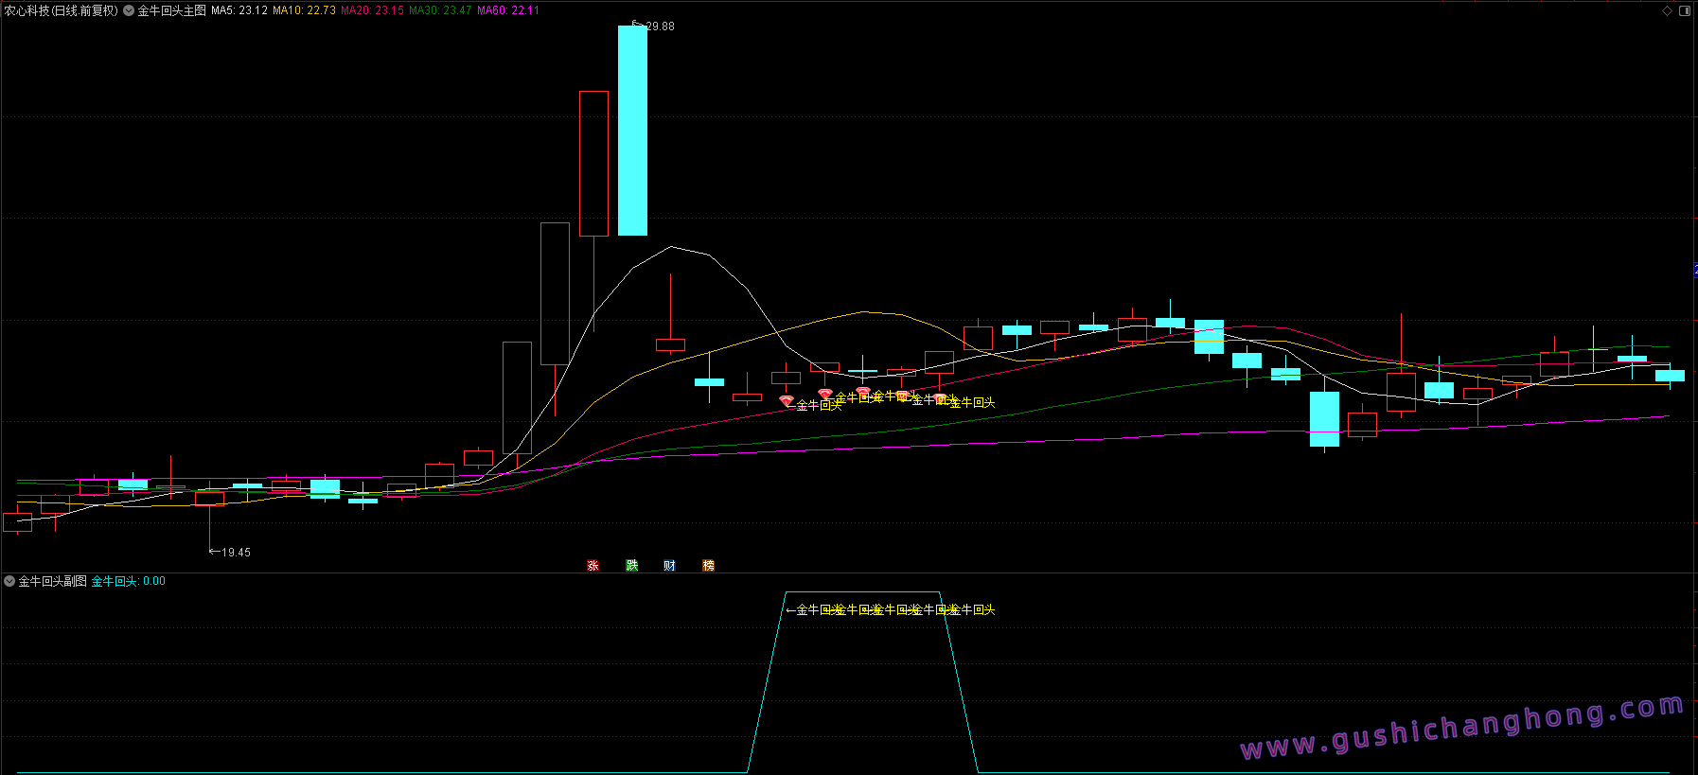
Task: Click the 金牛回头 0.00 value in sub-chart header
Action: point(128,581)
